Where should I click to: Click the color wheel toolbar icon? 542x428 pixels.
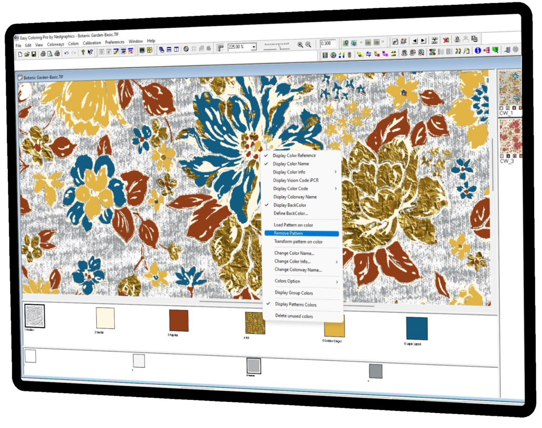[x=186, y=49]
